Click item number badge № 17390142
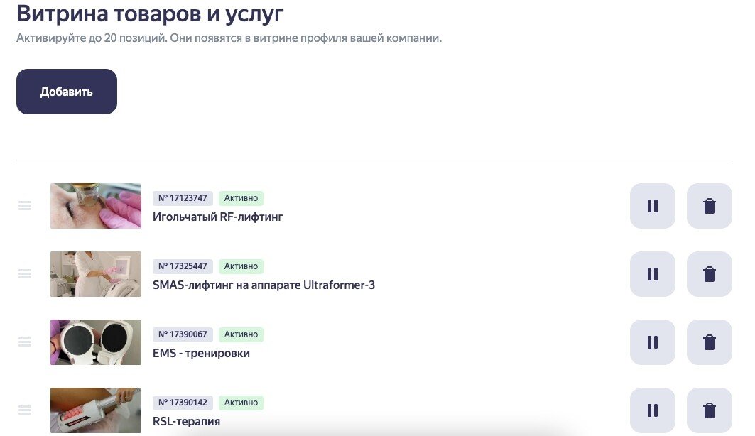The width and height of the screenshot is (755, 436). coord(183,403)
